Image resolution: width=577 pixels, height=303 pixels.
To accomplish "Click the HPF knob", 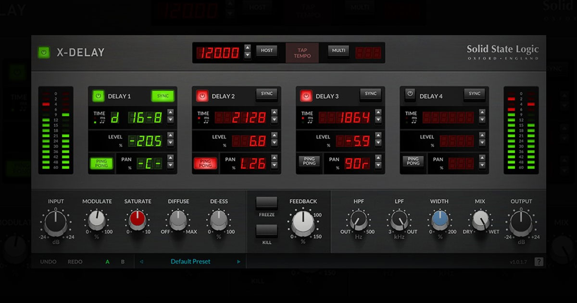I will point(358,220).
